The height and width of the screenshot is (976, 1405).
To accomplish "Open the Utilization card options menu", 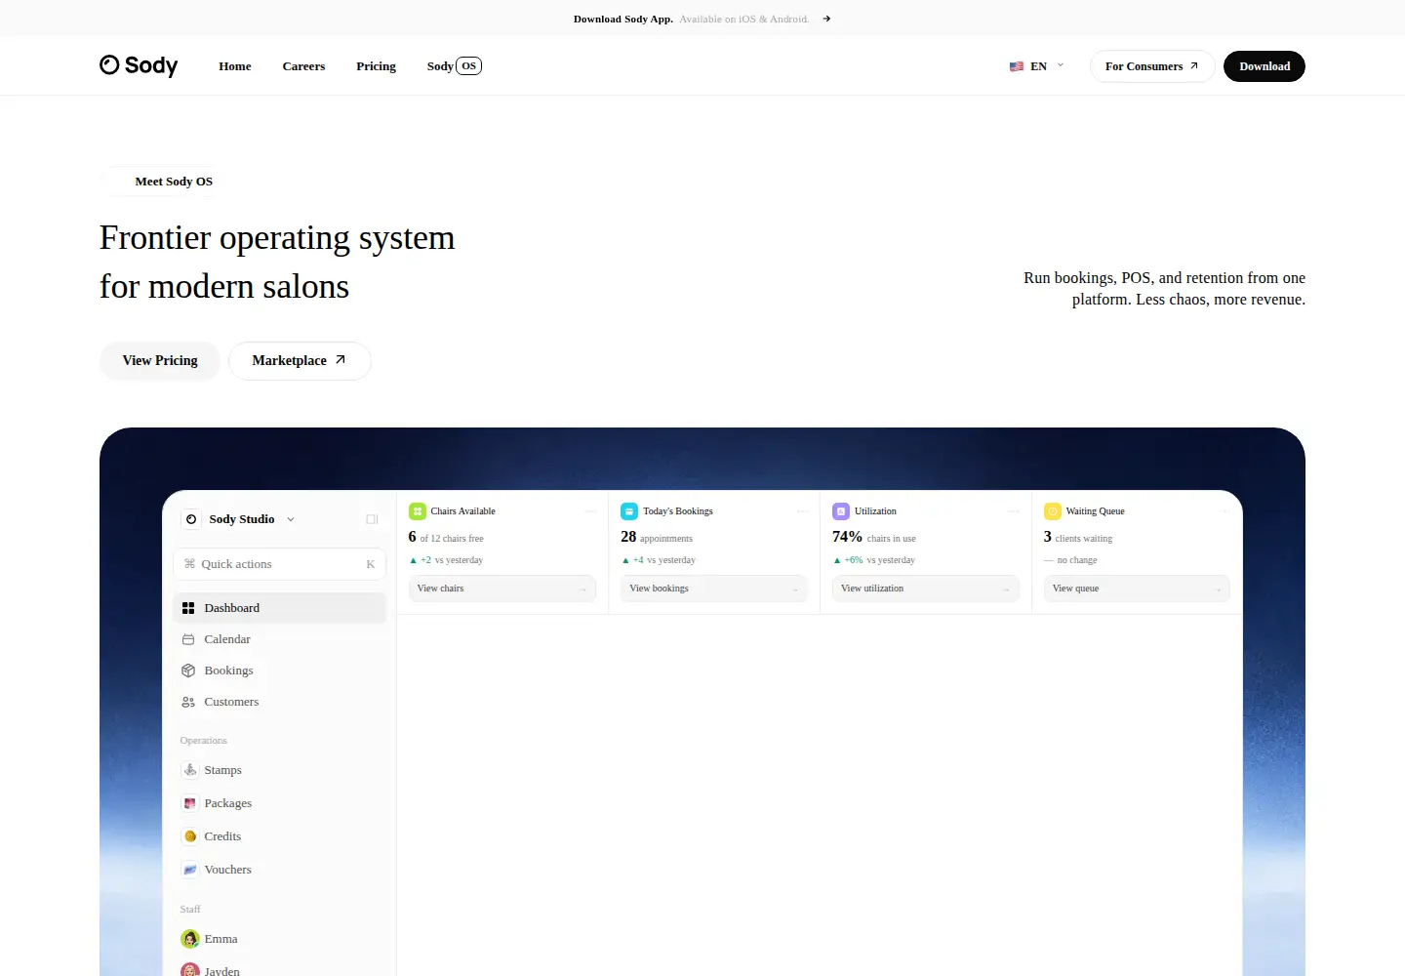I will point(1014,511).
